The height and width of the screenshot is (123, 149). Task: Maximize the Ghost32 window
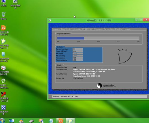click(141, 20)
